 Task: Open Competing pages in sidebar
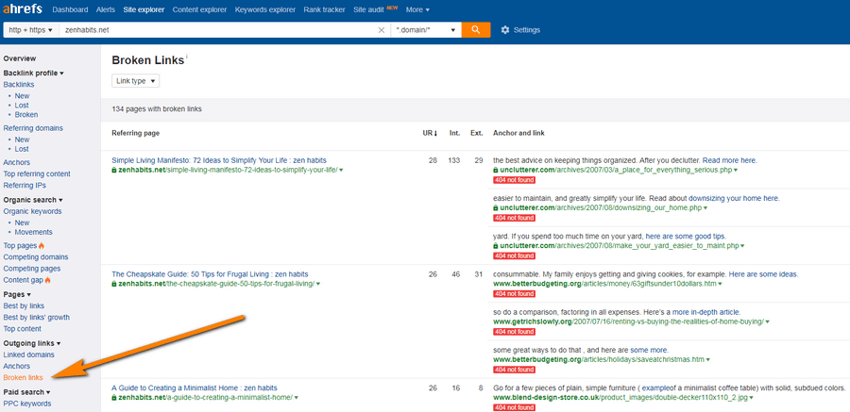pyautogui.click(x=32, y=269)
